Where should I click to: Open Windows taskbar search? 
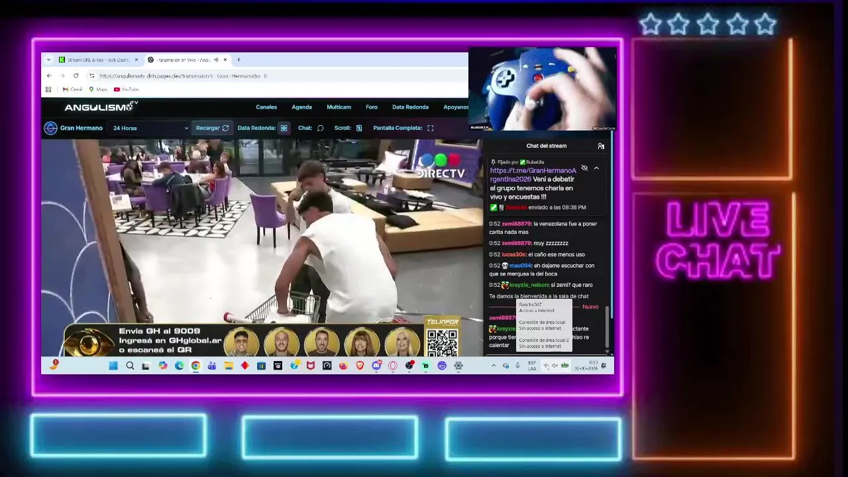pyautogui.click(x=130, y=366)
